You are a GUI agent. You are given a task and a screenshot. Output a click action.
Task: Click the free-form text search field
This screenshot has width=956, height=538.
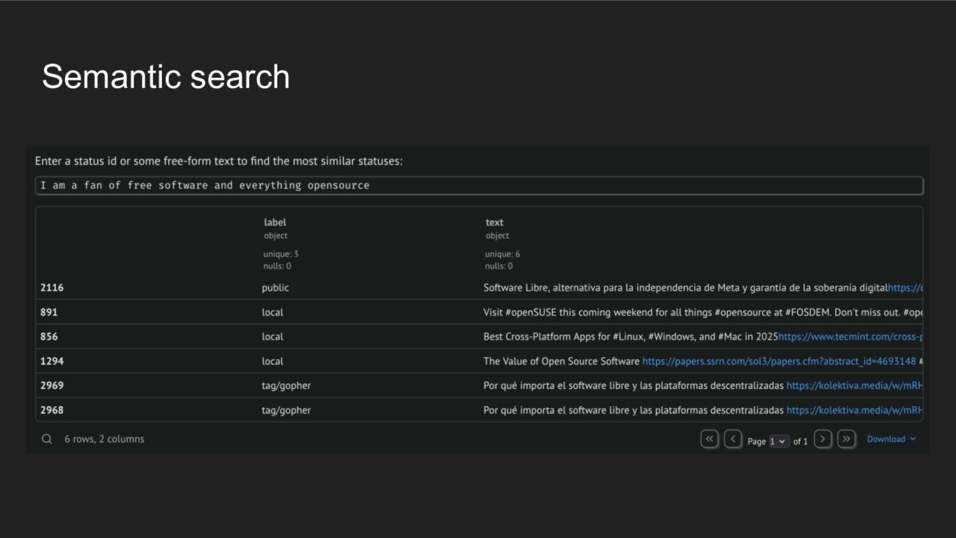point(479,185)
